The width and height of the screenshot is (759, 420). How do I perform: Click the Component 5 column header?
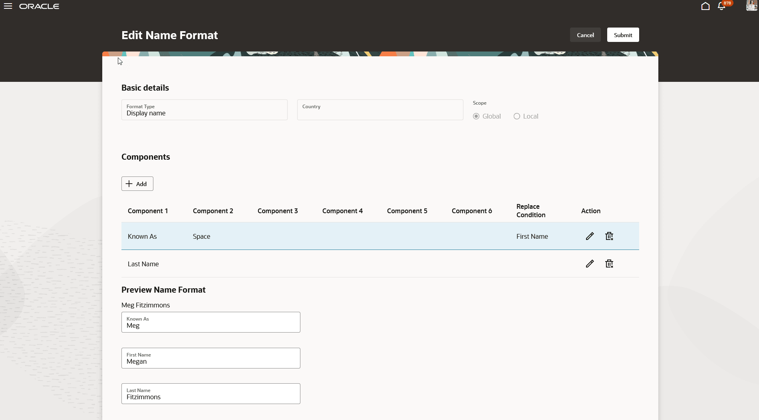point(407,211)
